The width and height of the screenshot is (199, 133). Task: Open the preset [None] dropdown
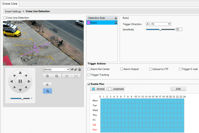[x=56, y=70]
